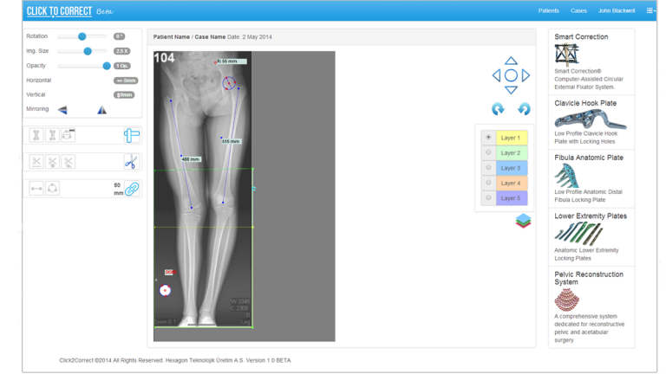Click the Vertical 0mm value badge
This screenshot has height=374, width=666.
(124, 95)
